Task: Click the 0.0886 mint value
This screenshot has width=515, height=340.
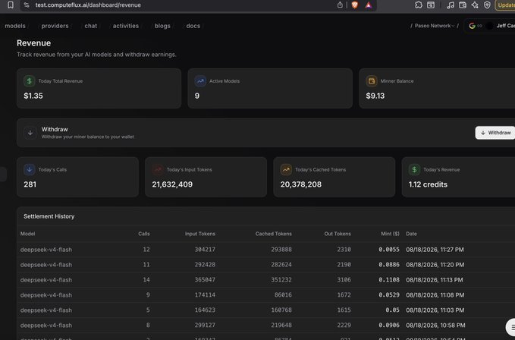Action: tap(389, 264)
